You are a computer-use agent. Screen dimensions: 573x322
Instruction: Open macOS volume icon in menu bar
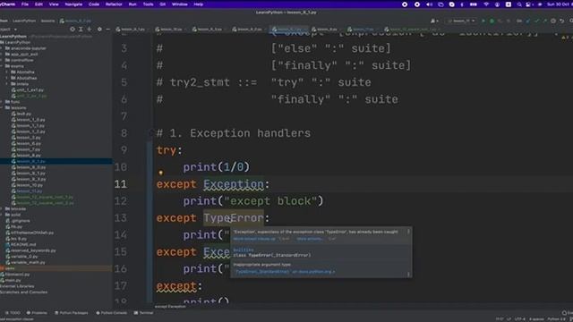coord(430,4)
